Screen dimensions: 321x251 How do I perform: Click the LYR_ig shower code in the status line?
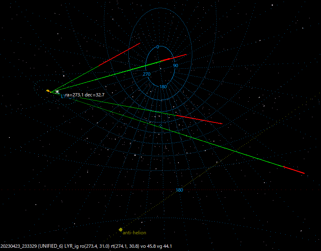tap(71, 246)
